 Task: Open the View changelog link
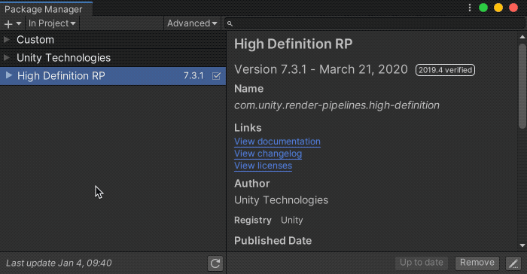coord(268,154)
